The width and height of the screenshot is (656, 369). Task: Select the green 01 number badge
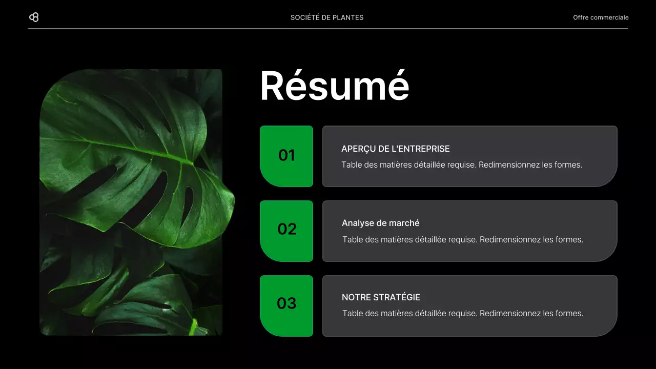[x=286, y=156]
